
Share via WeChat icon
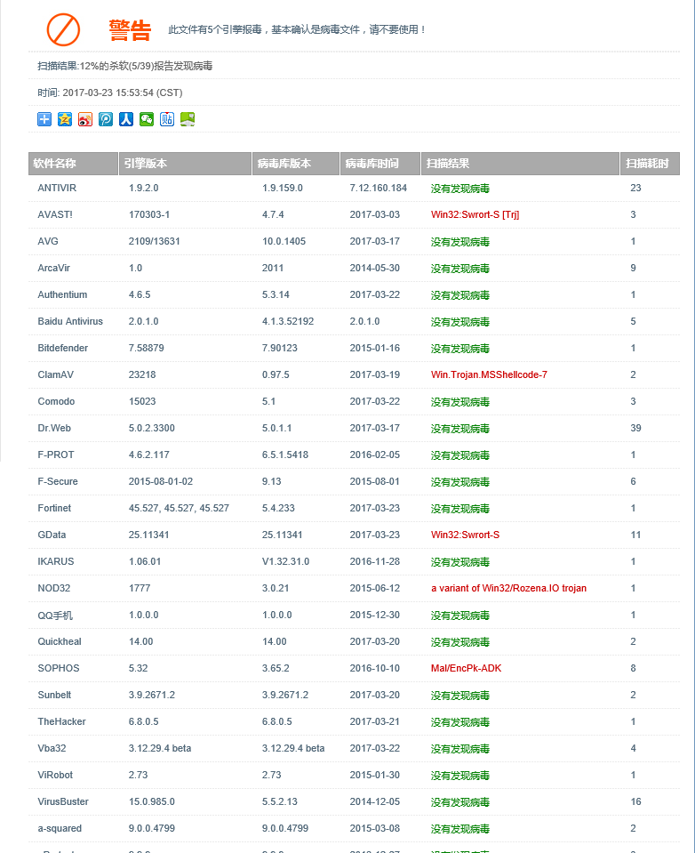tap(147, 119)
